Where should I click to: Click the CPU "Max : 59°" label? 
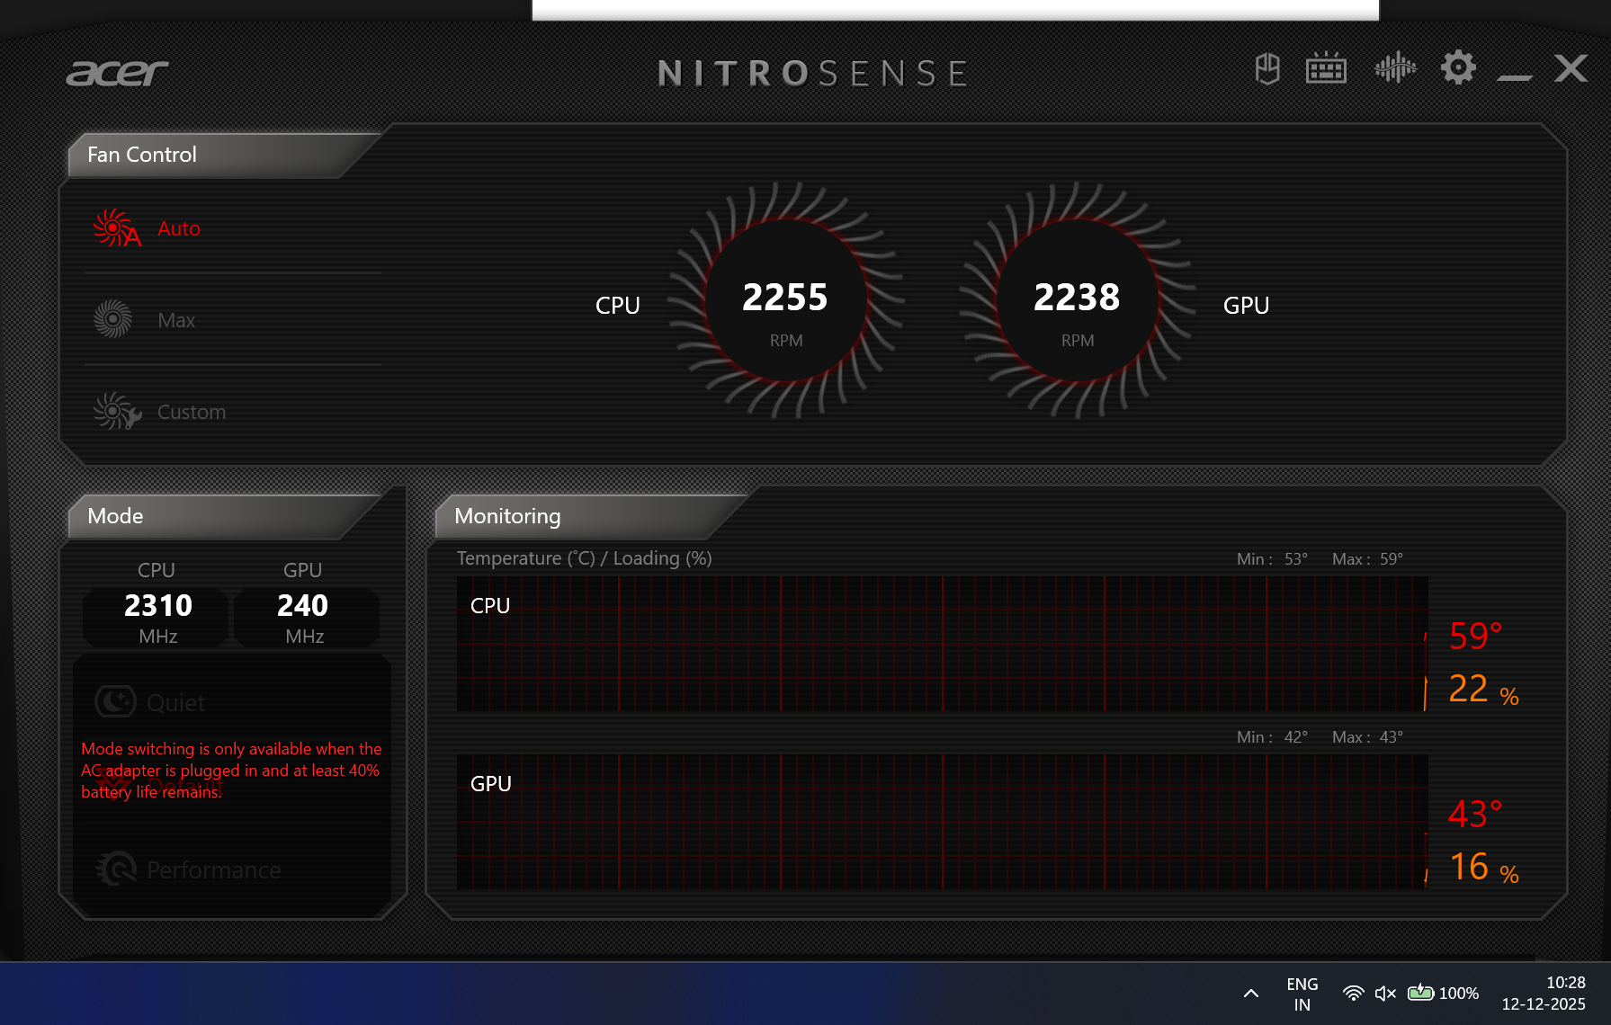click(x=1367, y=559)
